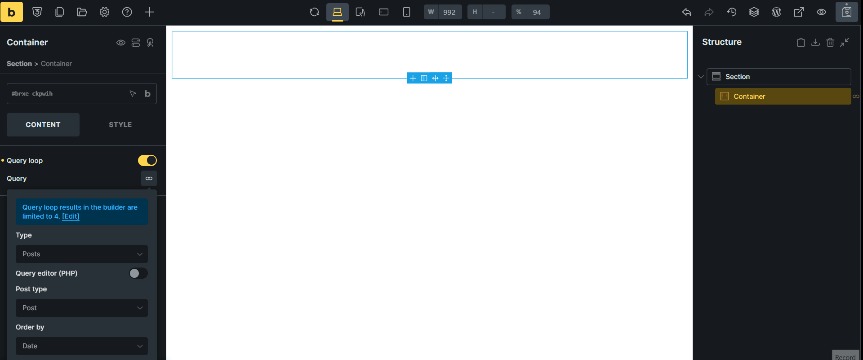The image size is (863, 360).
Task: Click the Preview eye icon in toolbar
Action: [x=821, y=12]
